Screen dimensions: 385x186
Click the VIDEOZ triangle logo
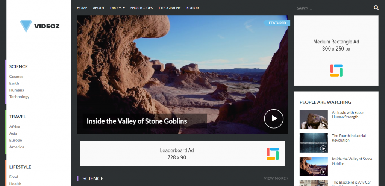[x=26, y=26]
